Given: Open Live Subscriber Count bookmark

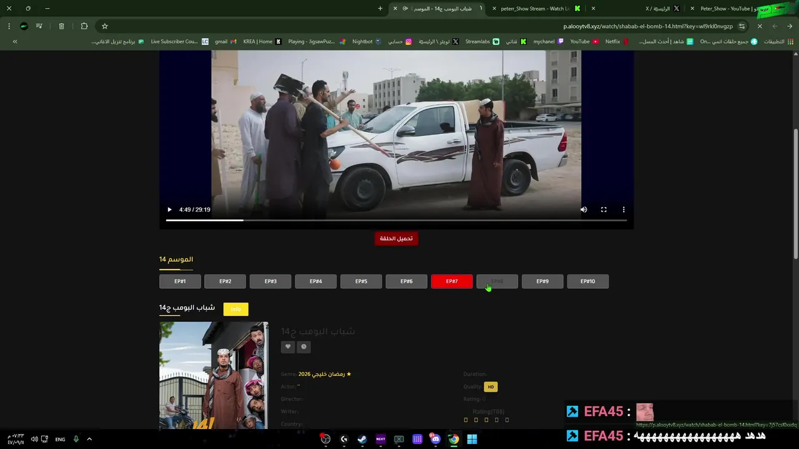Looking at the screenshot, I should pyautogui.click(x=180, y=41).
